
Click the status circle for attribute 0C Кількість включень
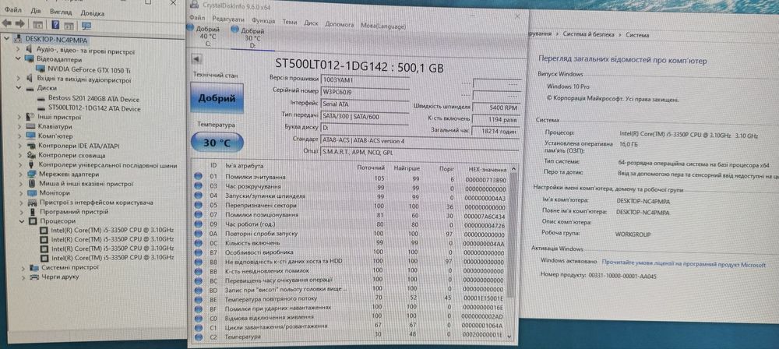[199, 242]
